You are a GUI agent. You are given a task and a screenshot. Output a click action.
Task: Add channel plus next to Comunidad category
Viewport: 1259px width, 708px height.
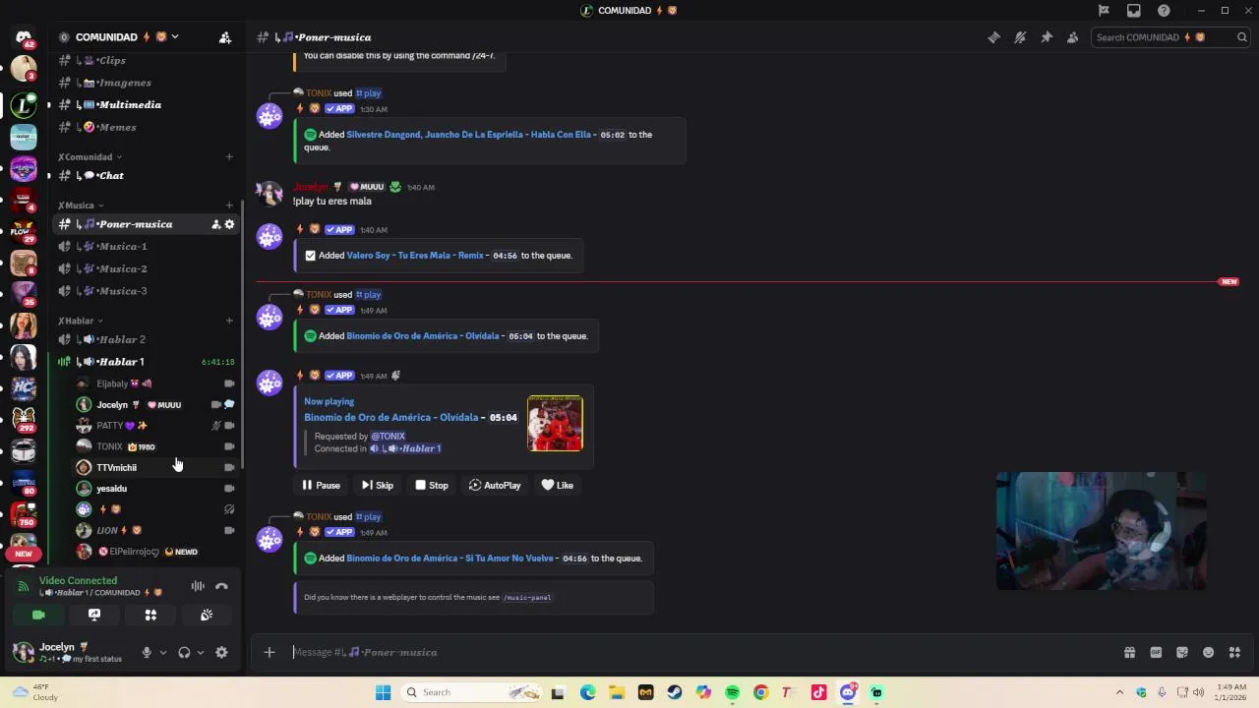click(229, 156)
